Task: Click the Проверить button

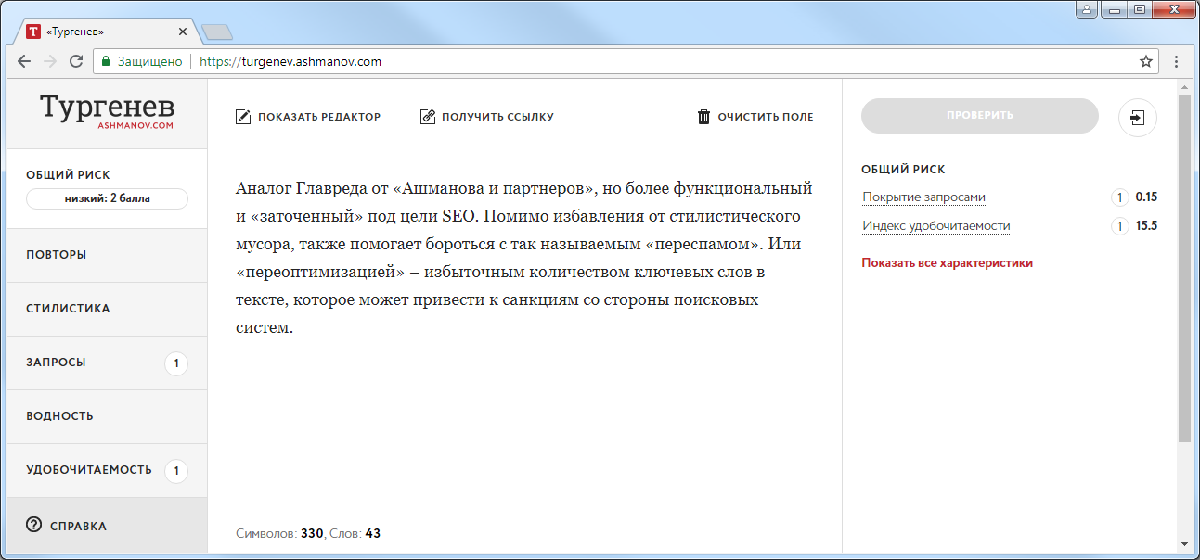Action: click(x=980, y=116)
